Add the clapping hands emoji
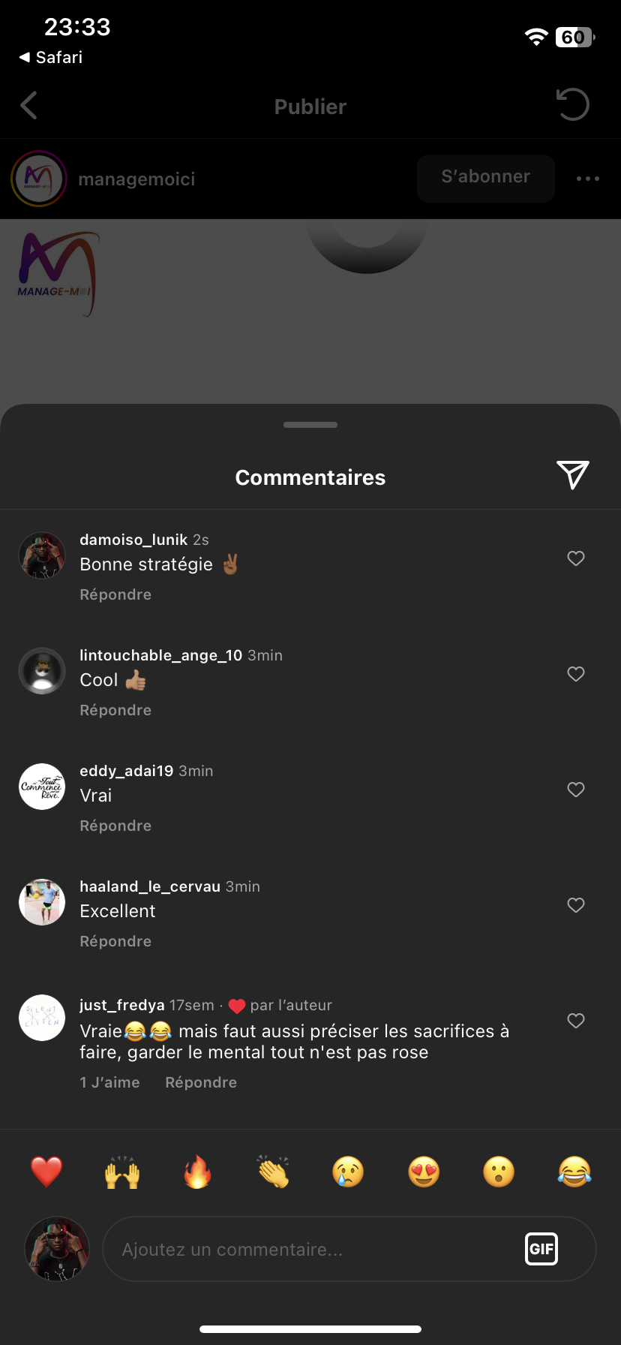The width and height of the screenshot is (621, 1345). pyautogui.click(x=273, y=1172)
